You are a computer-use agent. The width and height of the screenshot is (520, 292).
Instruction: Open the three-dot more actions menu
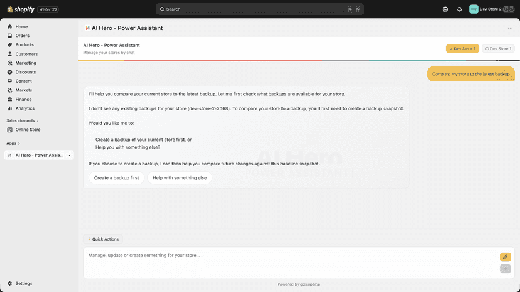pyautogui.click(x=510, y=28)
